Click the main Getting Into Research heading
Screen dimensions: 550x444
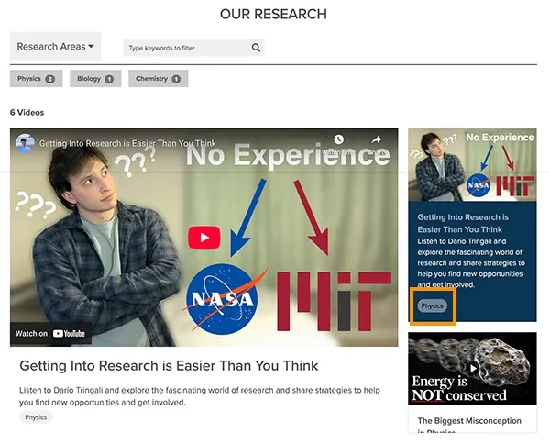point(169,366)
